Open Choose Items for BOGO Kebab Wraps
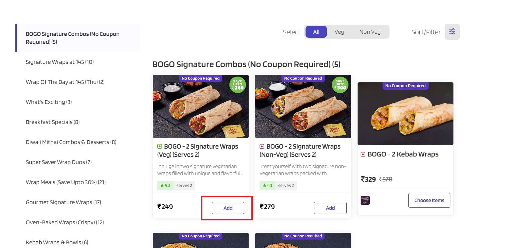Viewport: 521px width, 248px height. click(429, 200)
